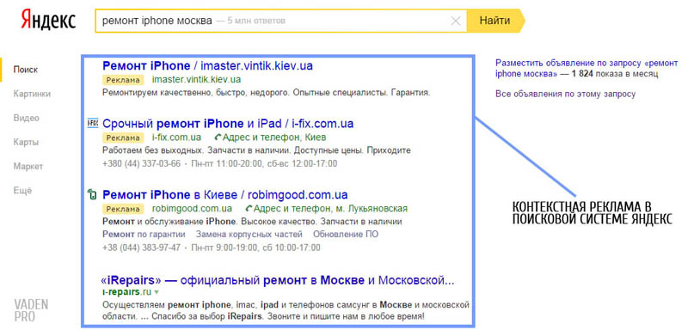Open the Замена корпусных частей sitelink

tap(249, 235)
